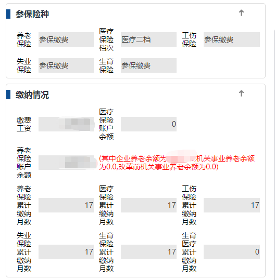Click the 养老保险 参保缴费 field

pyautogui.click(x=66, y=39)
